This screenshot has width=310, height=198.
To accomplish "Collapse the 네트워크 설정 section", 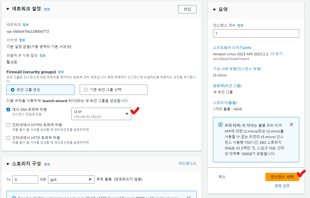I will 8,9.
